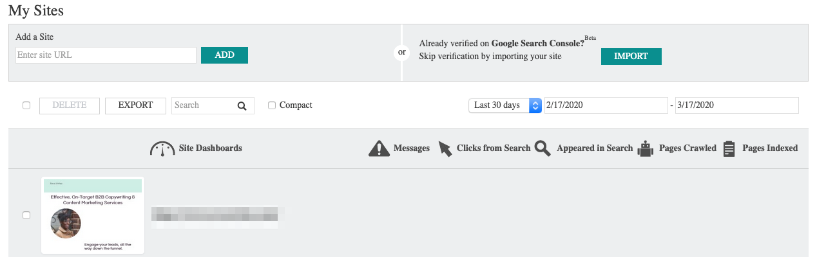This screenshot has height=257, width=826.
Task: Click the ADD button
Action: tap(224, 55)
